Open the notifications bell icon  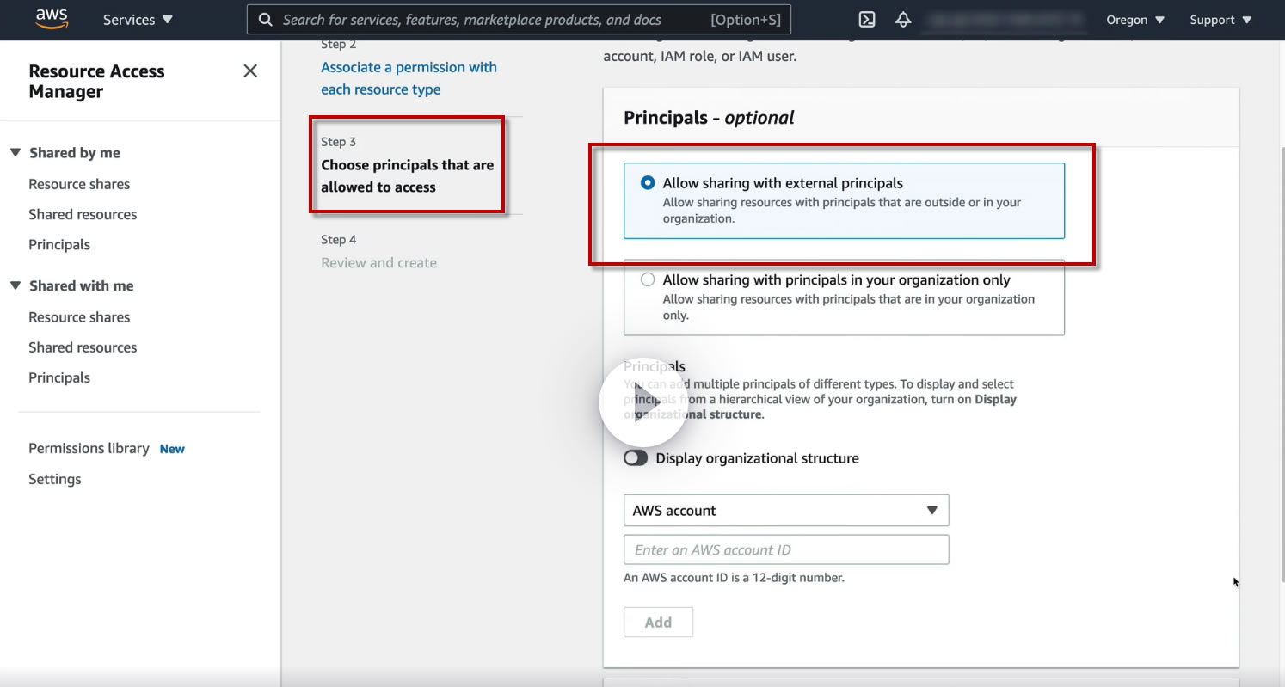tap(903, 20)
